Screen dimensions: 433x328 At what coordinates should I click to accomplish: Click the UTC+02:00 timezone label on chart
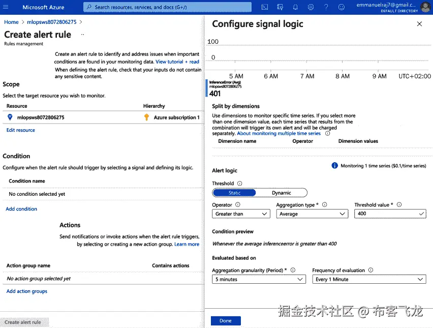click(415, 76)
